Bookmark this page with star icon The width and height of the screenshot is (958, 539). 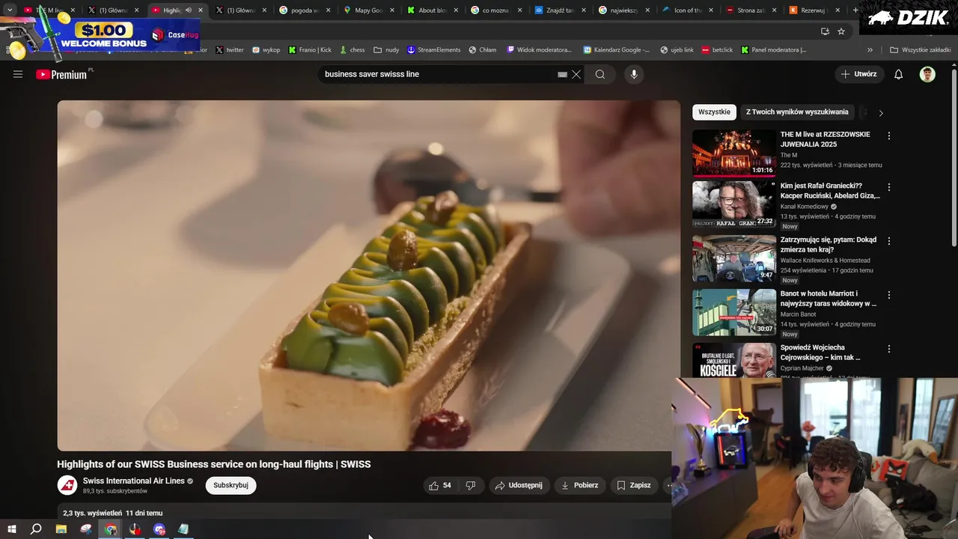[841, 31]
